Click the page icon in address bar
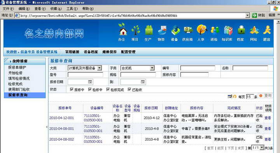The width and height of the screenshot is (280, 153). pyautogui.click(x=17, y=15)
